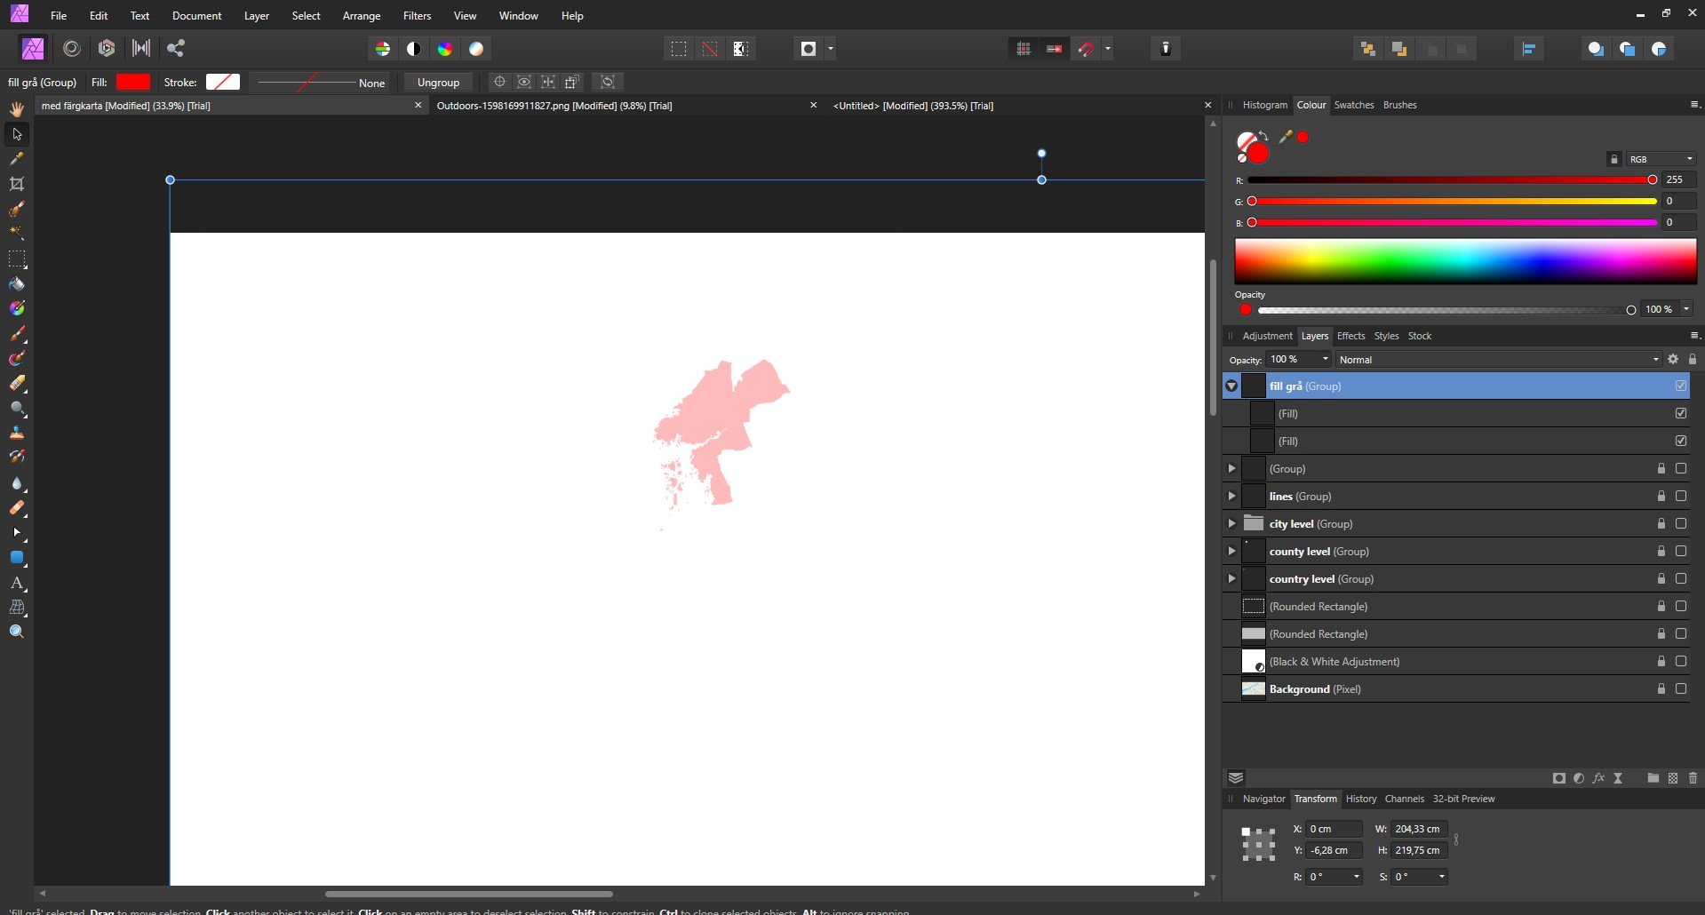
Task: Open the Filters menu
Action: point(417,15)
